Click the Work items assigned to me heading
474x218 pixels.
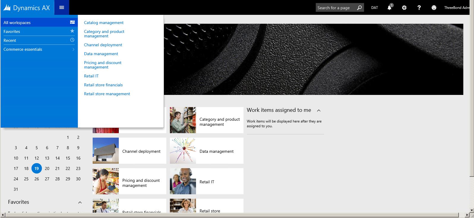pyautogui.click(x=279, y=110)
